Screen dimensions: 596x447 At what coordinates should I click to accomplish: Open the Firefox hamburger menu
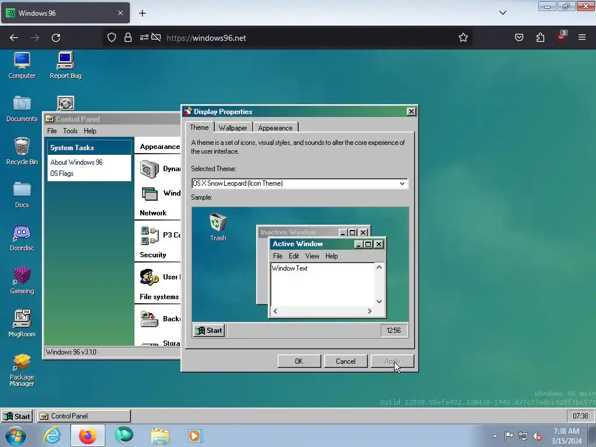[x=581, y=37]
